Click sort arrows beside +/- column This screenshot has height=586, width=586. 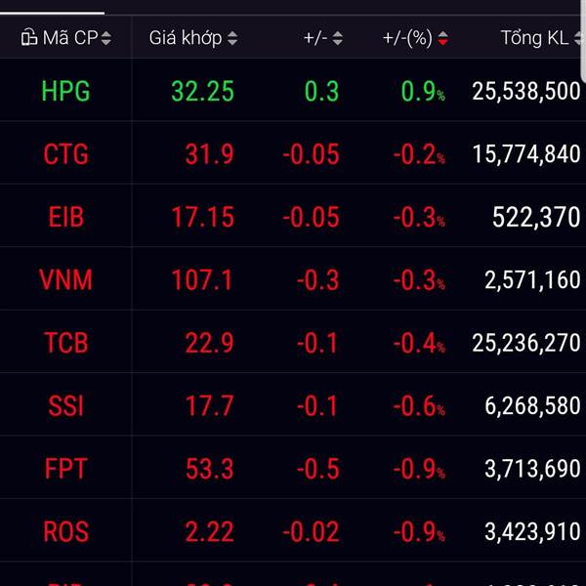point(337,39)
